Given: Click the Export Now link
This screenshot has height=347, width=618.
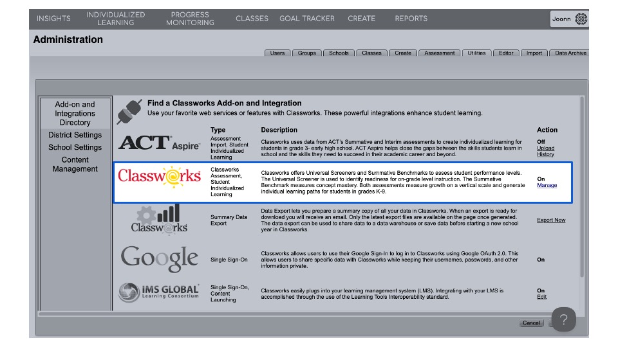Looking at the screenshot, I should (x=551, y=220).
